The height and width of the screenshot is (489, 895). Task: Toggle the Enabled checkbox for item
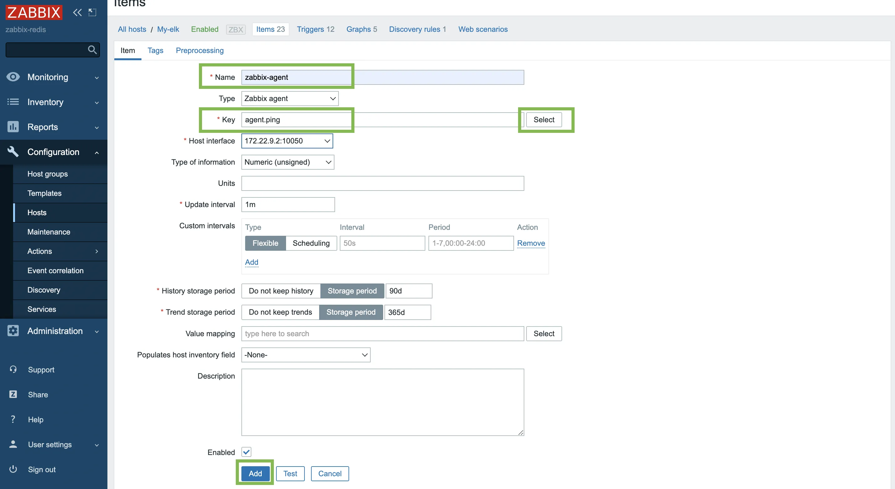[x=246, y=452]
